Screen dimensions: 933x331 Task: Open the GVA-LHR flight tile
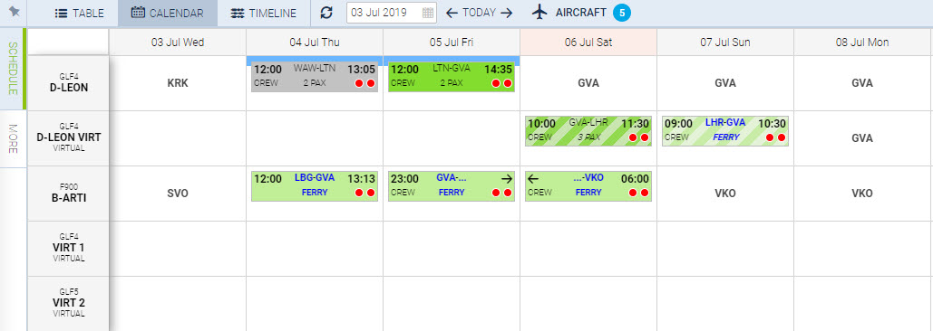click(x=588, y=131)
